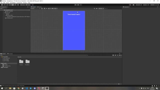Toggle Scene view grid visibility

tap(55, 8)
